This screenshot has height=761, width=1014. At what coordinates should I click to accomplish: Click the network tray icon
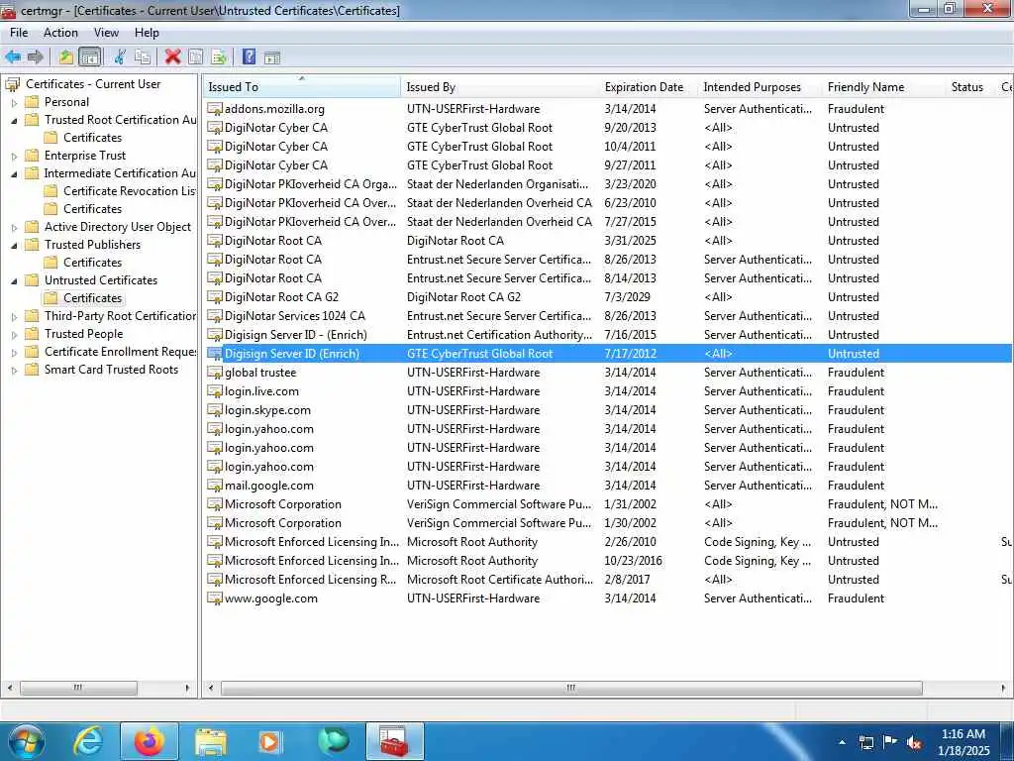[x=866, y=742]
